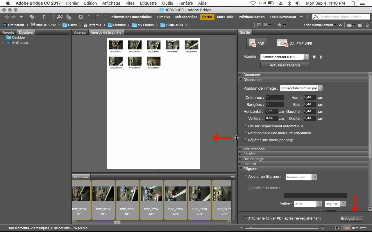Open the Fichier menu

pos(72,3)
